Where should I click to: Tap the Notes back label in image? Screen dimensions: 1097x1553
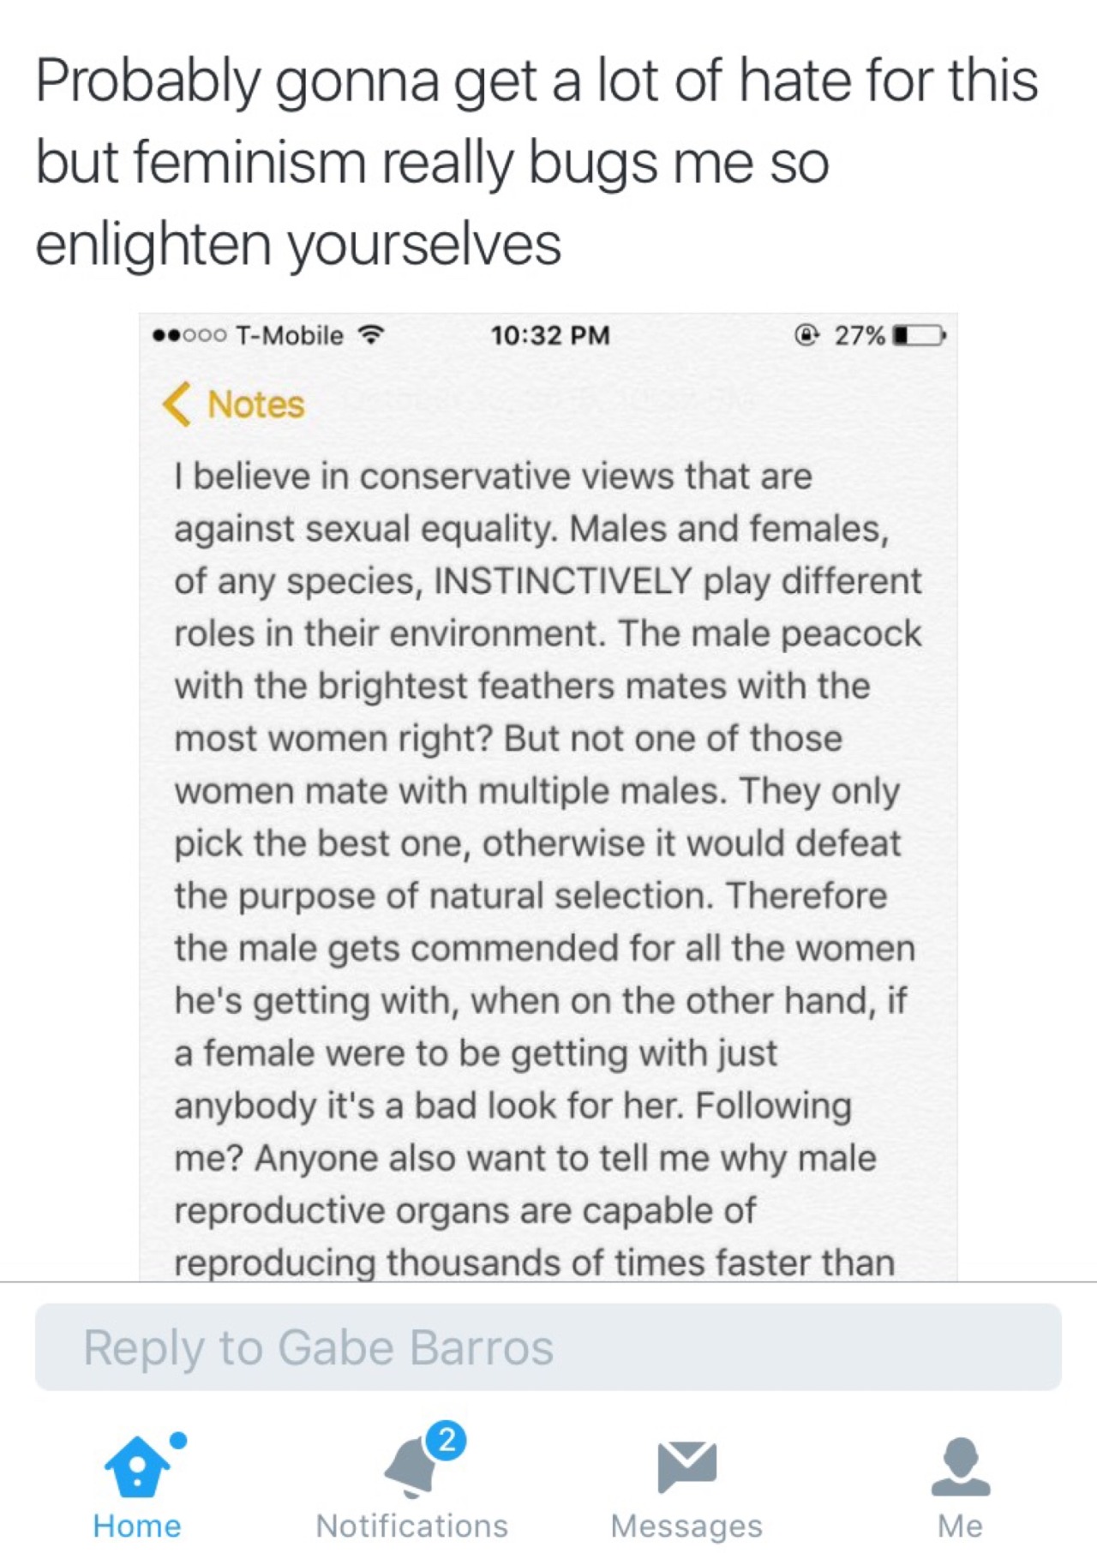pyautogui.click(x=256, y=405)
